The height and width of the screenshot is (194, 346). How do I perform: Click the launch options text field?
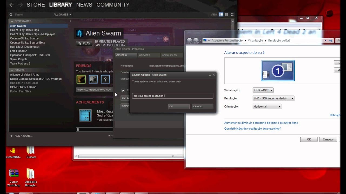(173, 96)
